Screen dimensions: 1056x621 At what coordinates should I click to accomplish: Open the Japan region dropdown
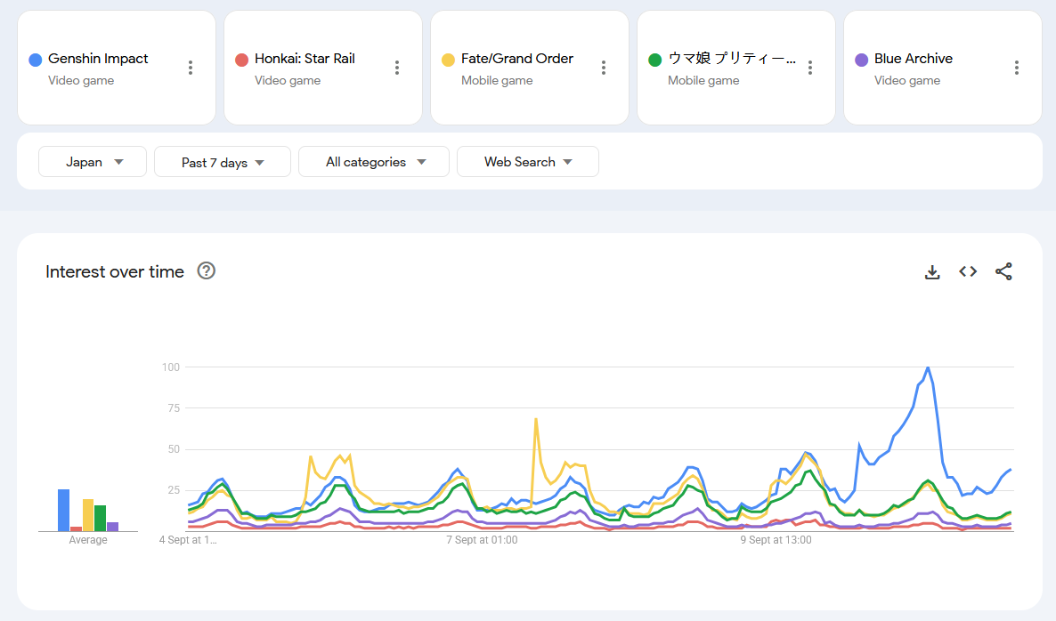(93, 162)
